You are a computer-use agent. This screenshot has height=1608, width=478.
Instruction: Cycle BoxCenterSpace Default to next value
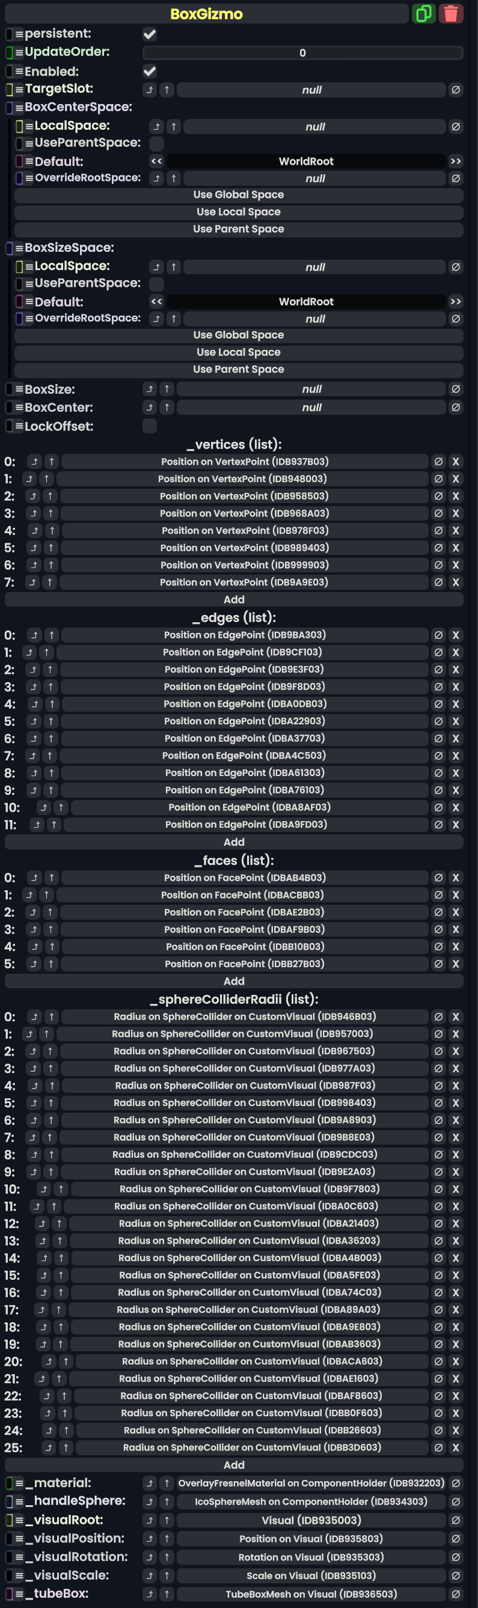(456, 161)
